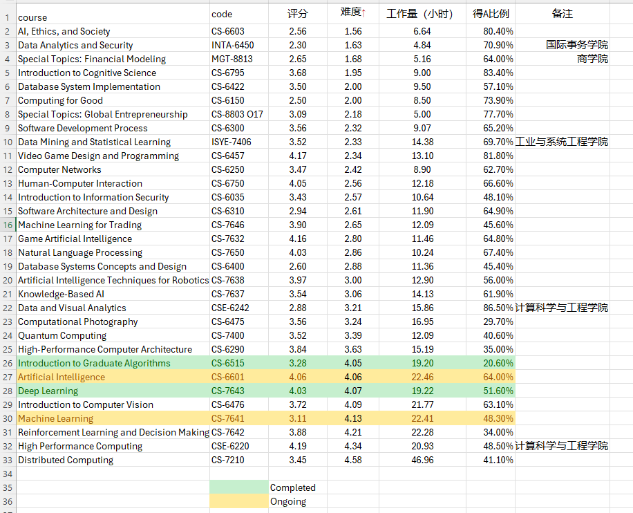Click the "code" column header cell
The height and width of the screenshot is (513, 633).
click(222, 14)
